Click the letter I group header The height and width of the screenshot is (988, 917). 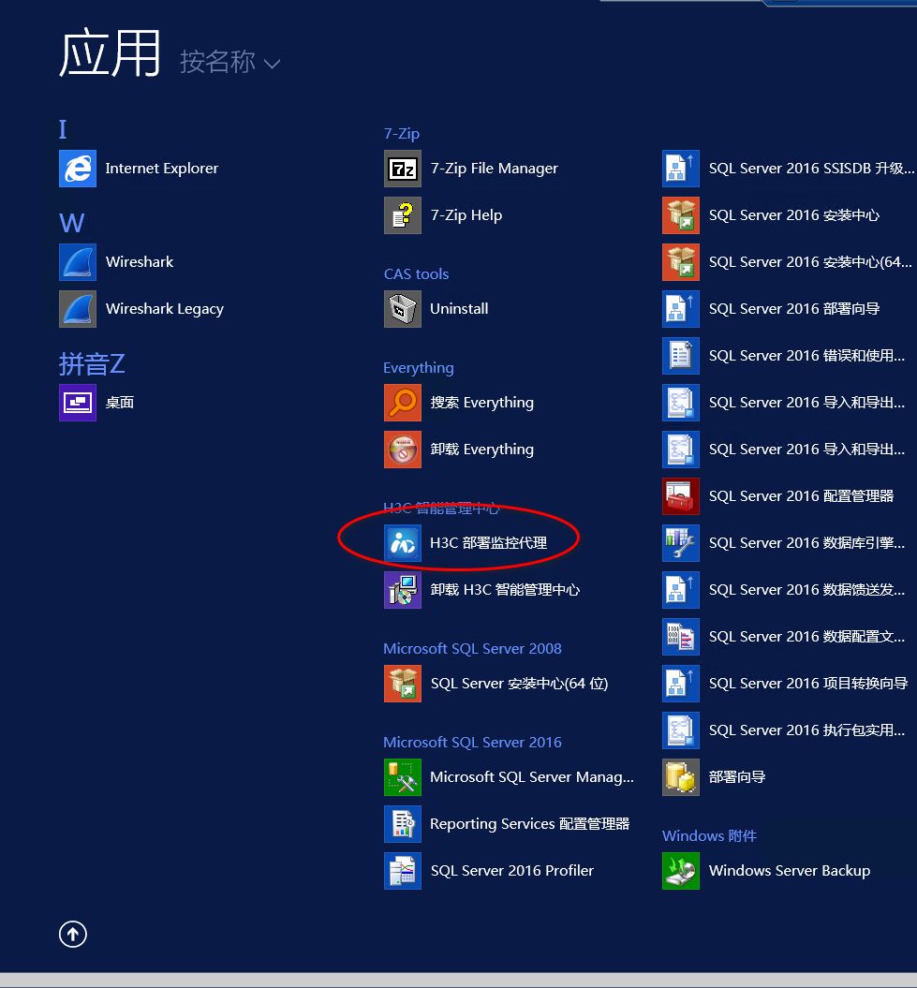coord(63,129)
